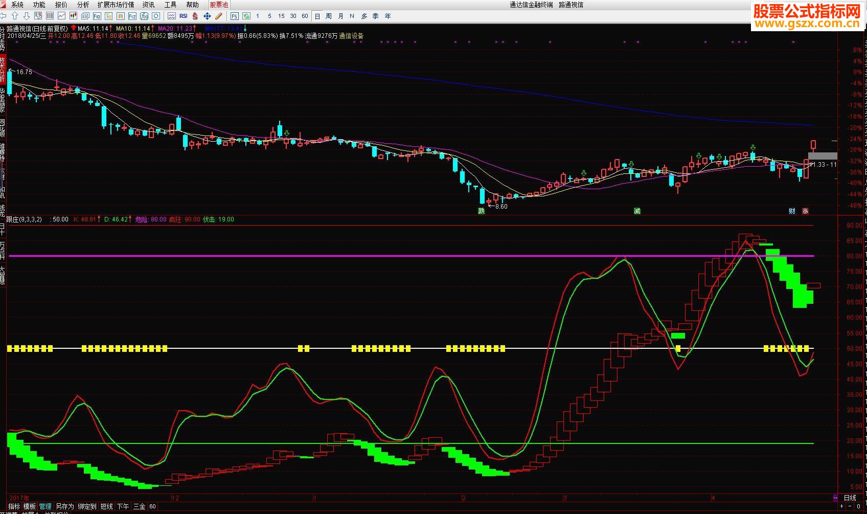This screenshot has height=514, width=867.
Task: Click the down arrow next stock icon
Action: 27,16
